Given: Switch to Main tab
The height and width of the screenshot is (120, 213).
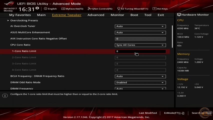Looking at the screenshot, I should pyautogui.click(x=41, y=15).
